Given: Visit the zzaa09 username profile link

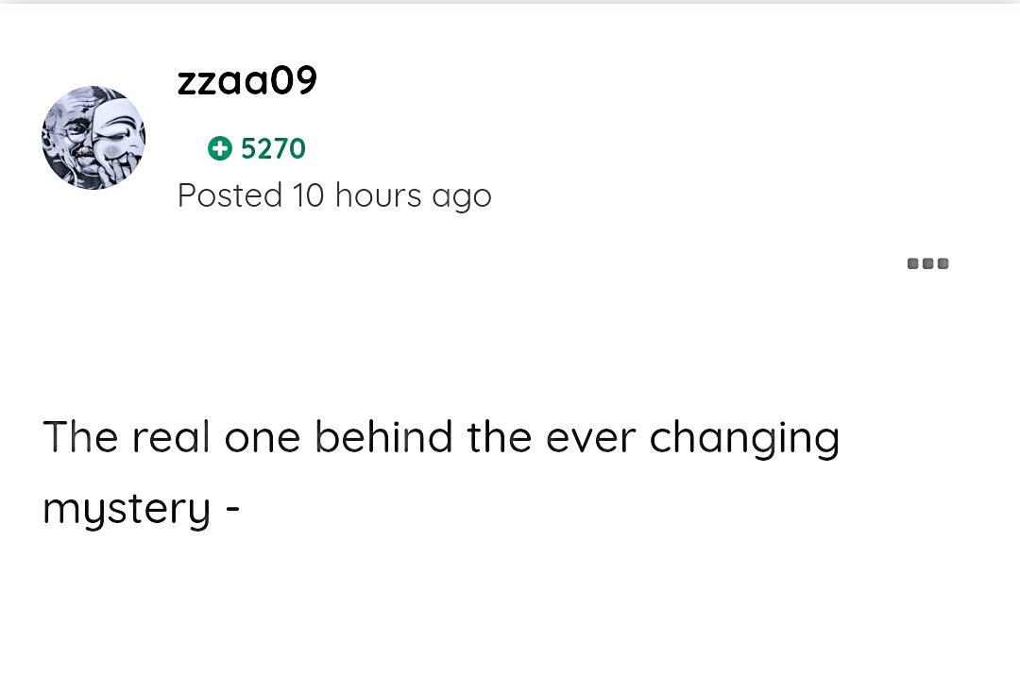Looking at the screenshot, I should pos(246,82).
